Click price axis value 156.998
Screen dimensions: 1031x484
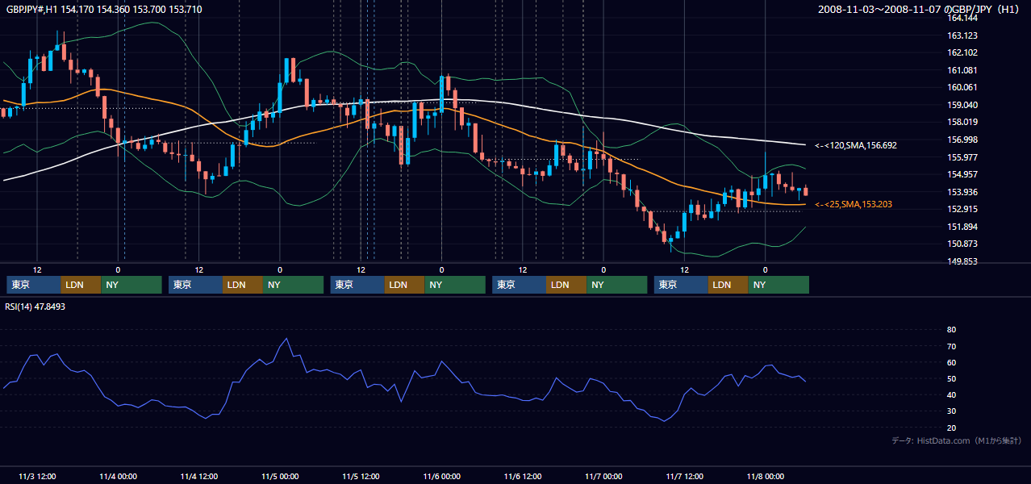962,140
